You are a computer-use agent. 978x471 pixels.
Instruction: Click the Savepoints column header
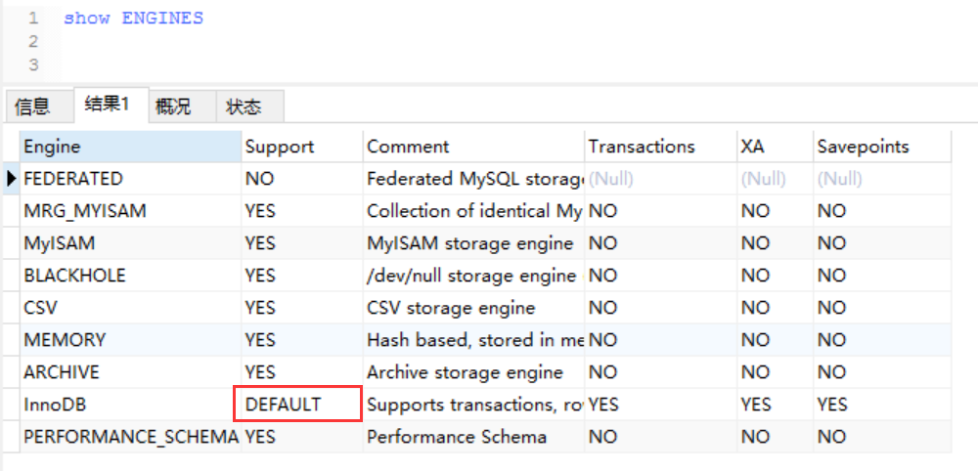pos(882,147)
